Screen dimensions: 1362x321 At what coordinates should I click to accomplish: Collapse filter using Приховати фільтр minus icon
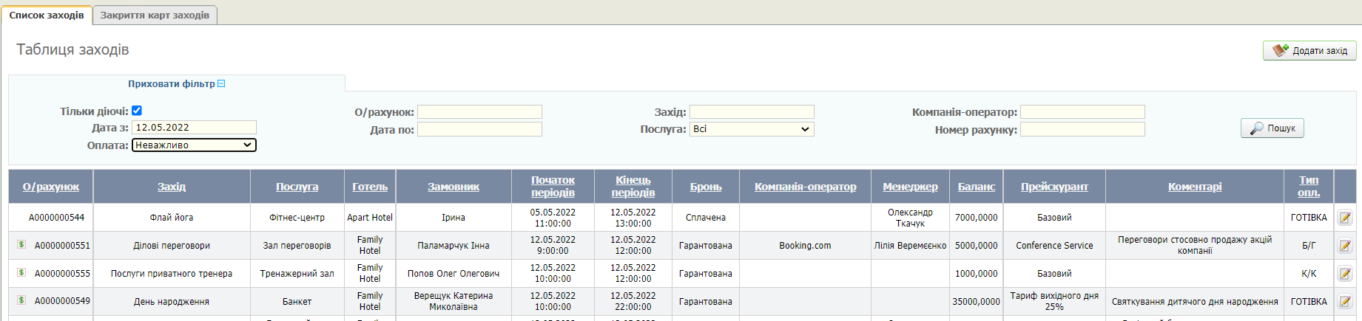[221, 84]
